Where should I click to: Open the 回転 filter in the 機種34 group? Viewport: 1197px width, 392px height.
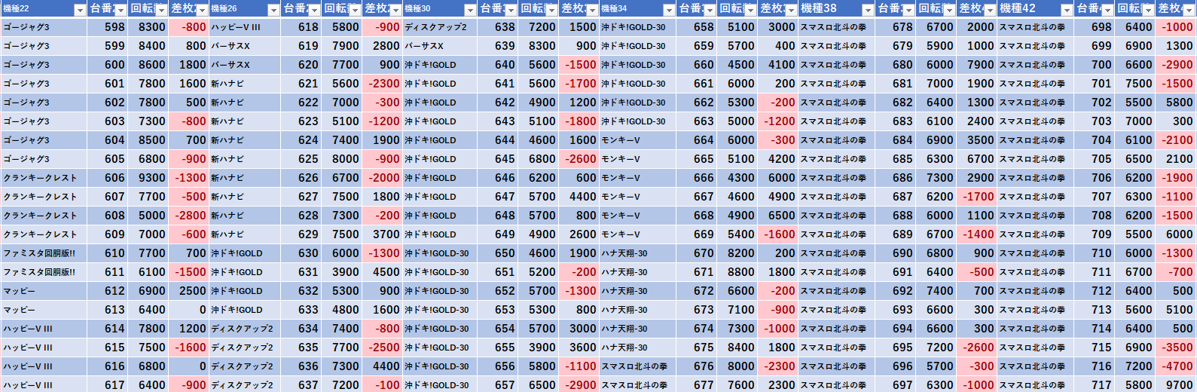click(750, 10)
